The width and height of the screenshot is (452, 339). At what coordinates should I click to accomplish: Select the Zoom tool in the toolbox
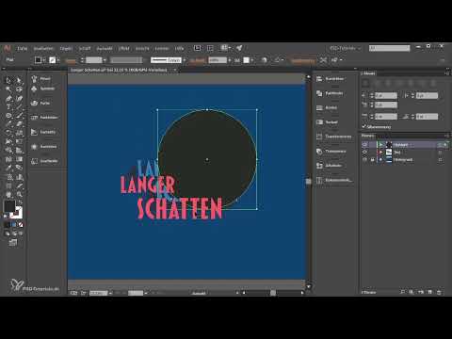click(x=19, y=194)
